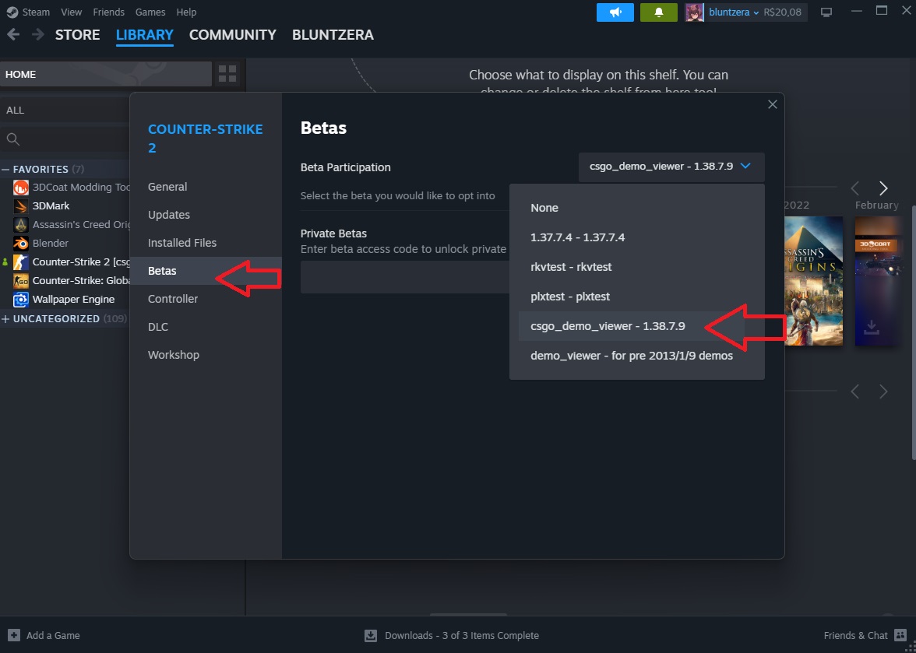This screenshot has height=653, width=916.
Task: Go to the STORE section
Action: (x=78, y=34)
